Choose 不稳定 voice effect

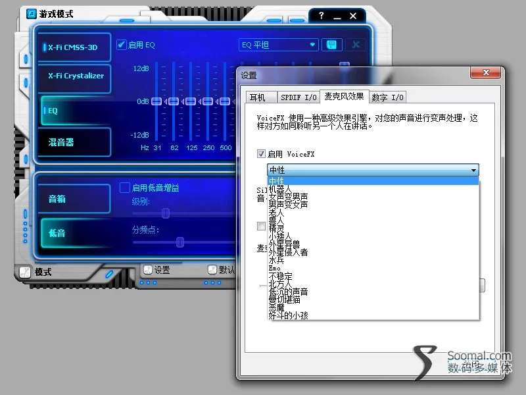pos(373,276)
